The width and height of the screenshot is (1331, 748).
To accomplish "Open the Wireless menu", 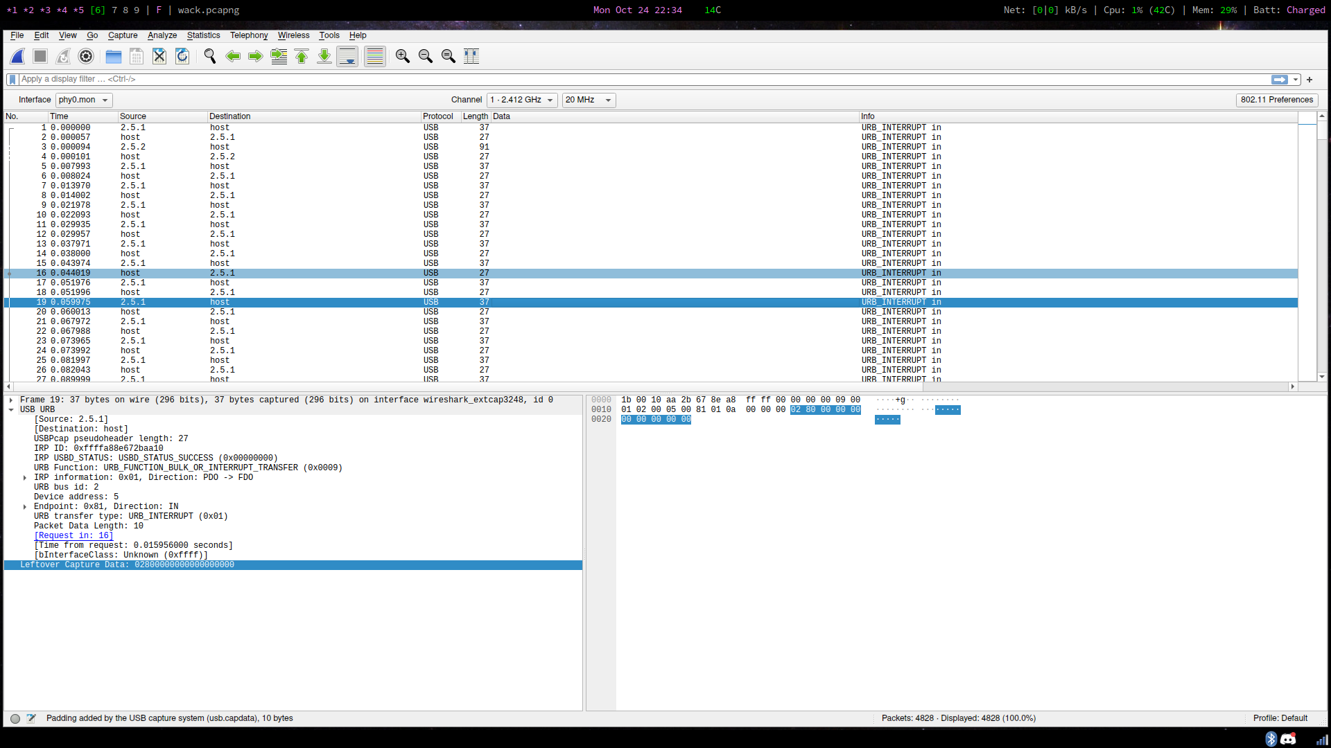I will [x=293, y=35].
